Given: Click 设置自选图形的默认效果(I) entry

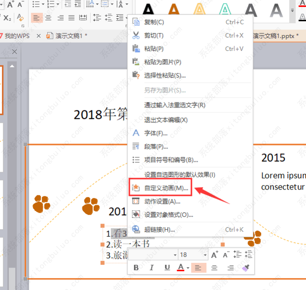Looking at the screenshot, I should [191, 174].
